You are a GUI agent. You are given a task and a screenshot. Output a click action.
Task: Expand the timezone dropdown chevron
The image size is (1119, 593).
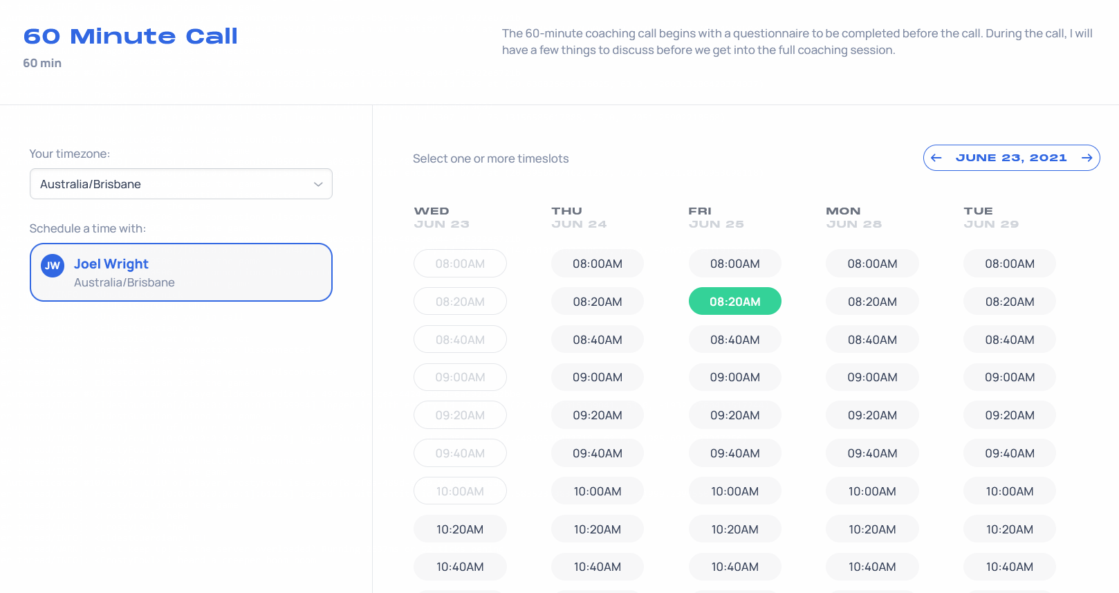click(318, 184)
